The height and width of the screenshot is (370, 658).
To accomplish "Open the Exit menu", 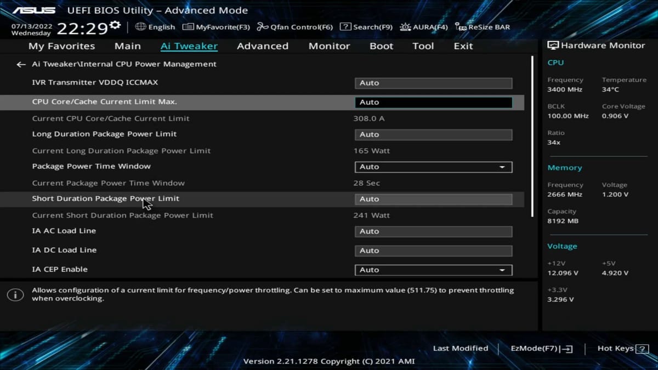I will [x=463, y=46].
